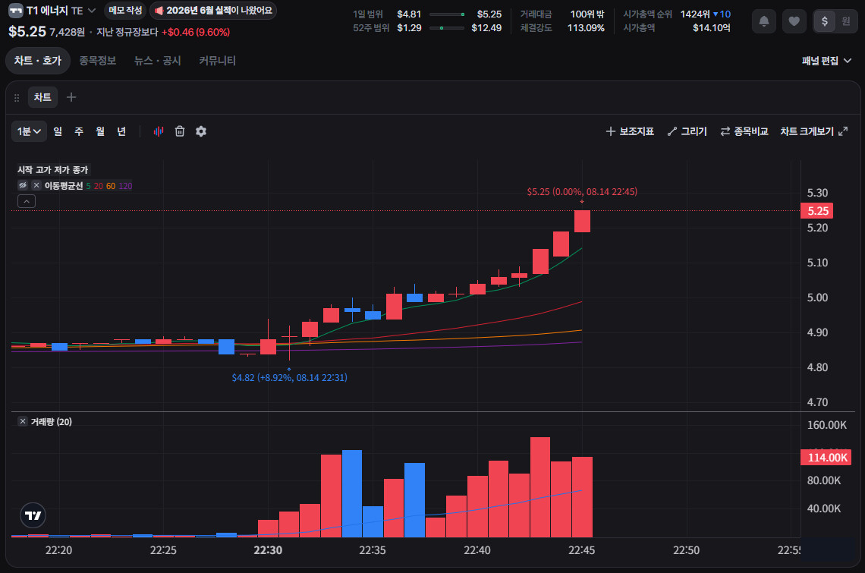The width and height of the screenshot is (865, 573).
Task: Open the candlestick chart type icon
Action: [x=159, y=131]
